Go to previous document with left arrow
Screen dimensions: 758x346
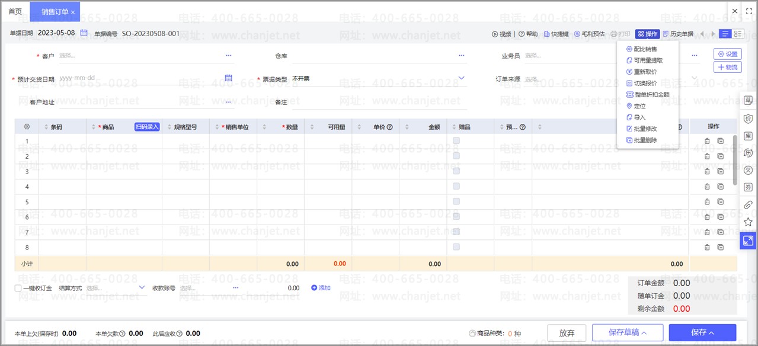point(702,34)
